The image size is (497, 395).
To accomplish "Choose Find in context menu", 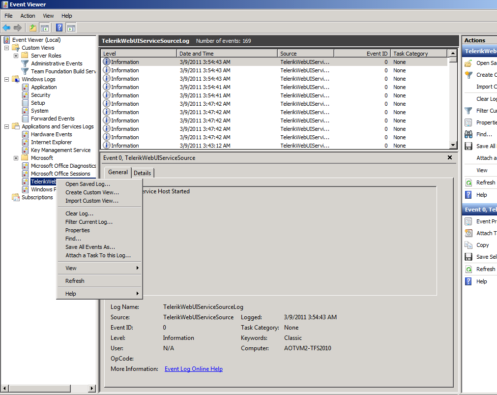I will (x=99, y=239).
